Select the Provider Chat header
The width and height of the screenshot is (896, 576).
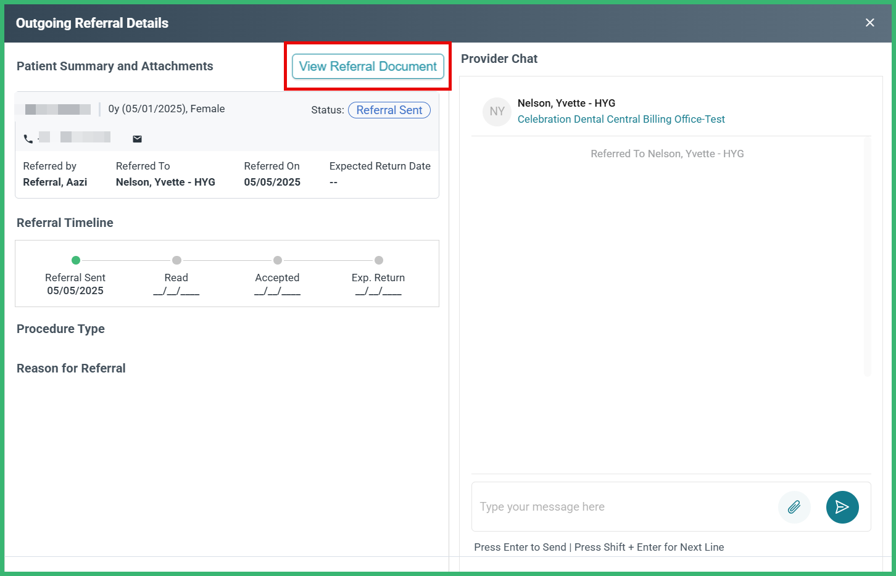[499, 58]
